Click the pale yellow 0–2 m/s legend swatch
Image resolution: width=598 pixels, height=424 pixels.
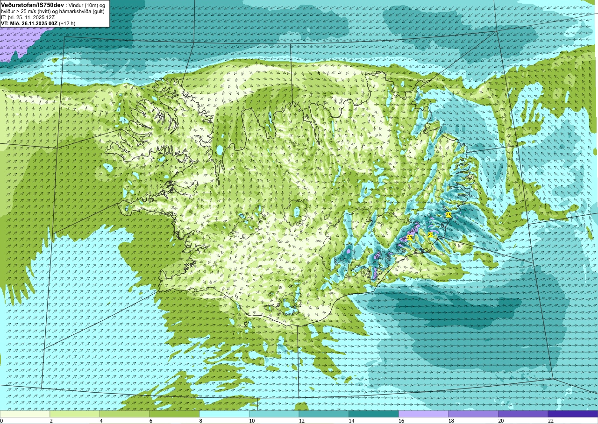click(25, 414)
